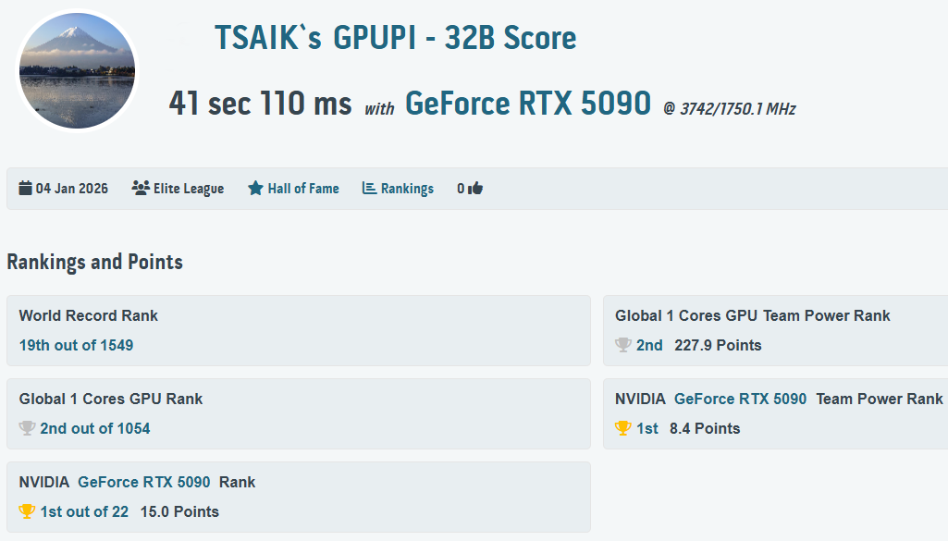Open GeForce RTX 5090 link in the Team Power Rank card
The height and width of the screenshot is (541, 948).
pos(740,399)
